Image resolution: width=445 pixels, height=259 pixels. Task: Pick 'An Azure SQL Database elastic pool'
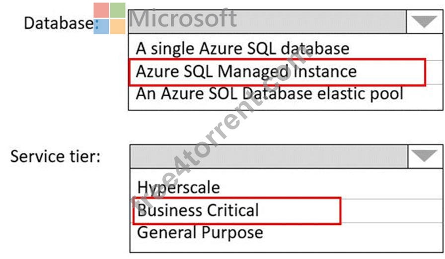point(269,93)
